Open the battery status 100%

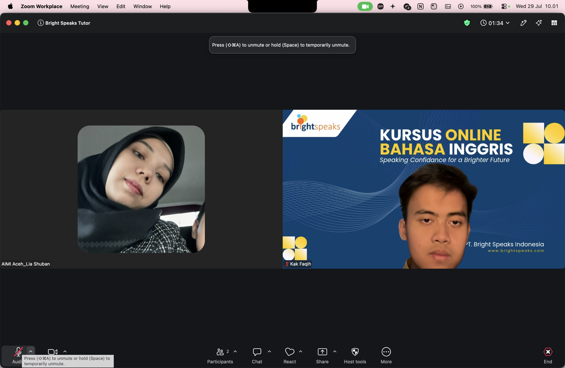(x=482, y=6)
